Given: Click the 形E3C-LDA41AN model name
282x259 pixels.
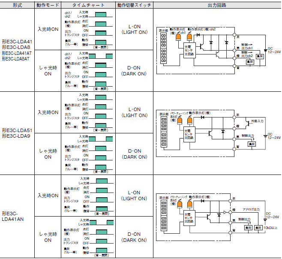Looking at the screenshot, I should click(12, 217).
